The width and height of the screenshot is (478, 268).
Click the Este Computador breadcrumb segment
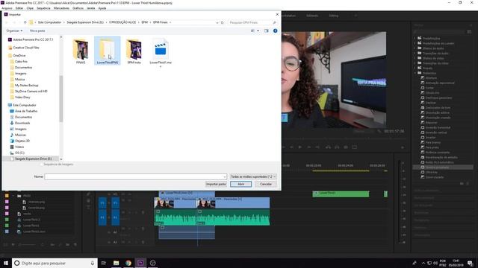(50, 22)
